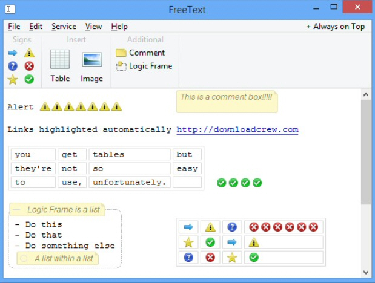Collapse the 'Logic Frame is a list' frame
This screenshot has height=283, width=375.
click(x=17, y=210)
